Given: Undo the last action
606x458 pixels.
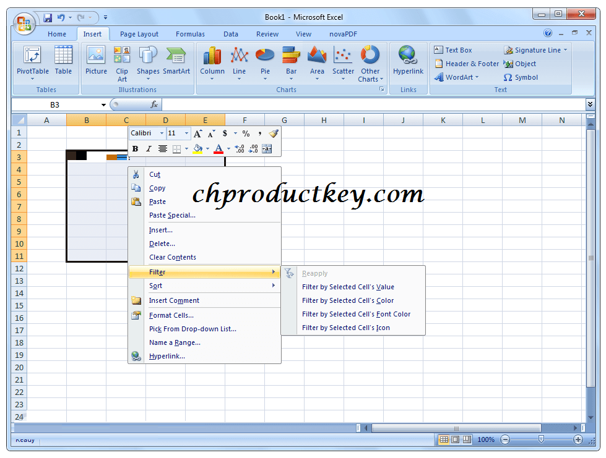Looking at the screenshot, I should click(61, 18).
